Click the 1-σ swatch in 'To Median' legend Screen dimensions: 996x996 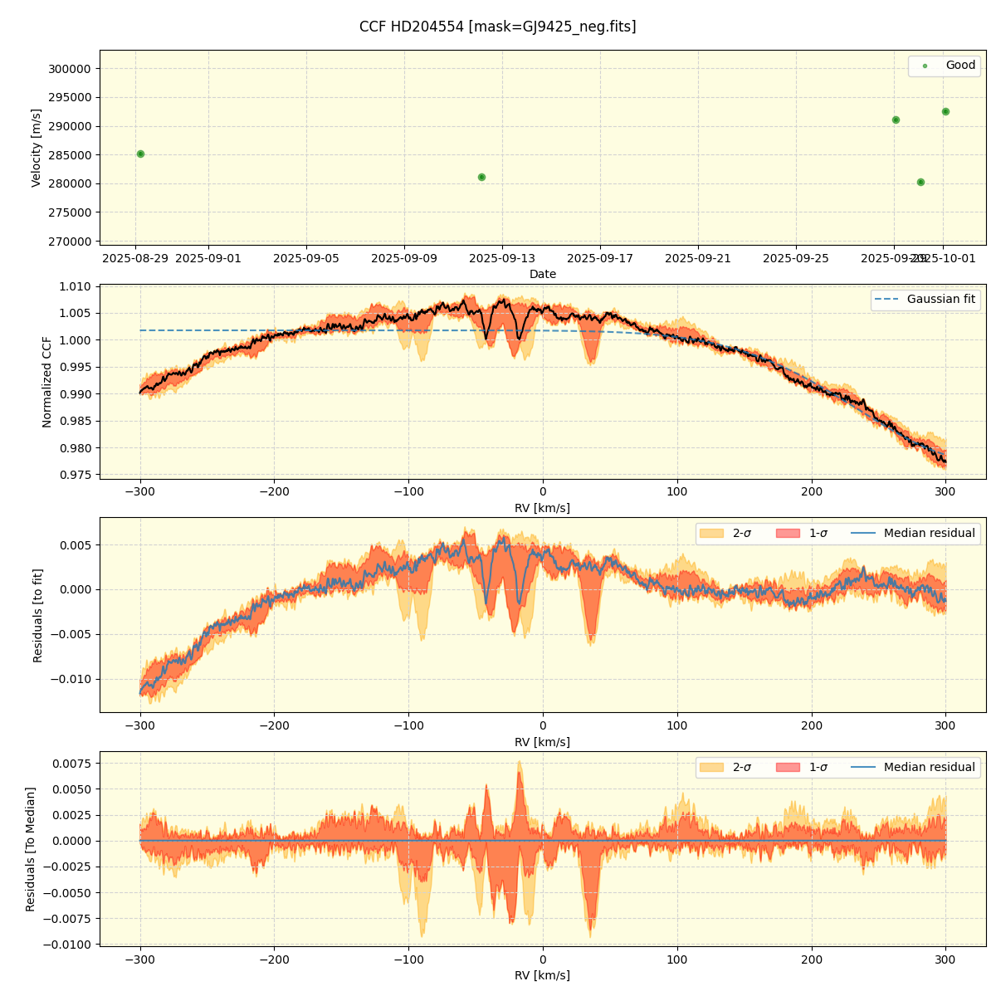pyautogui.click(x=788, y=768)
